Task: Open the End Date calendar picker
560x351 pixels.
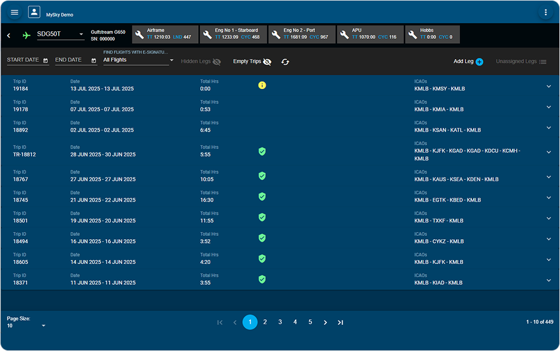Action: pyautogui.click(x=94, y=60)
